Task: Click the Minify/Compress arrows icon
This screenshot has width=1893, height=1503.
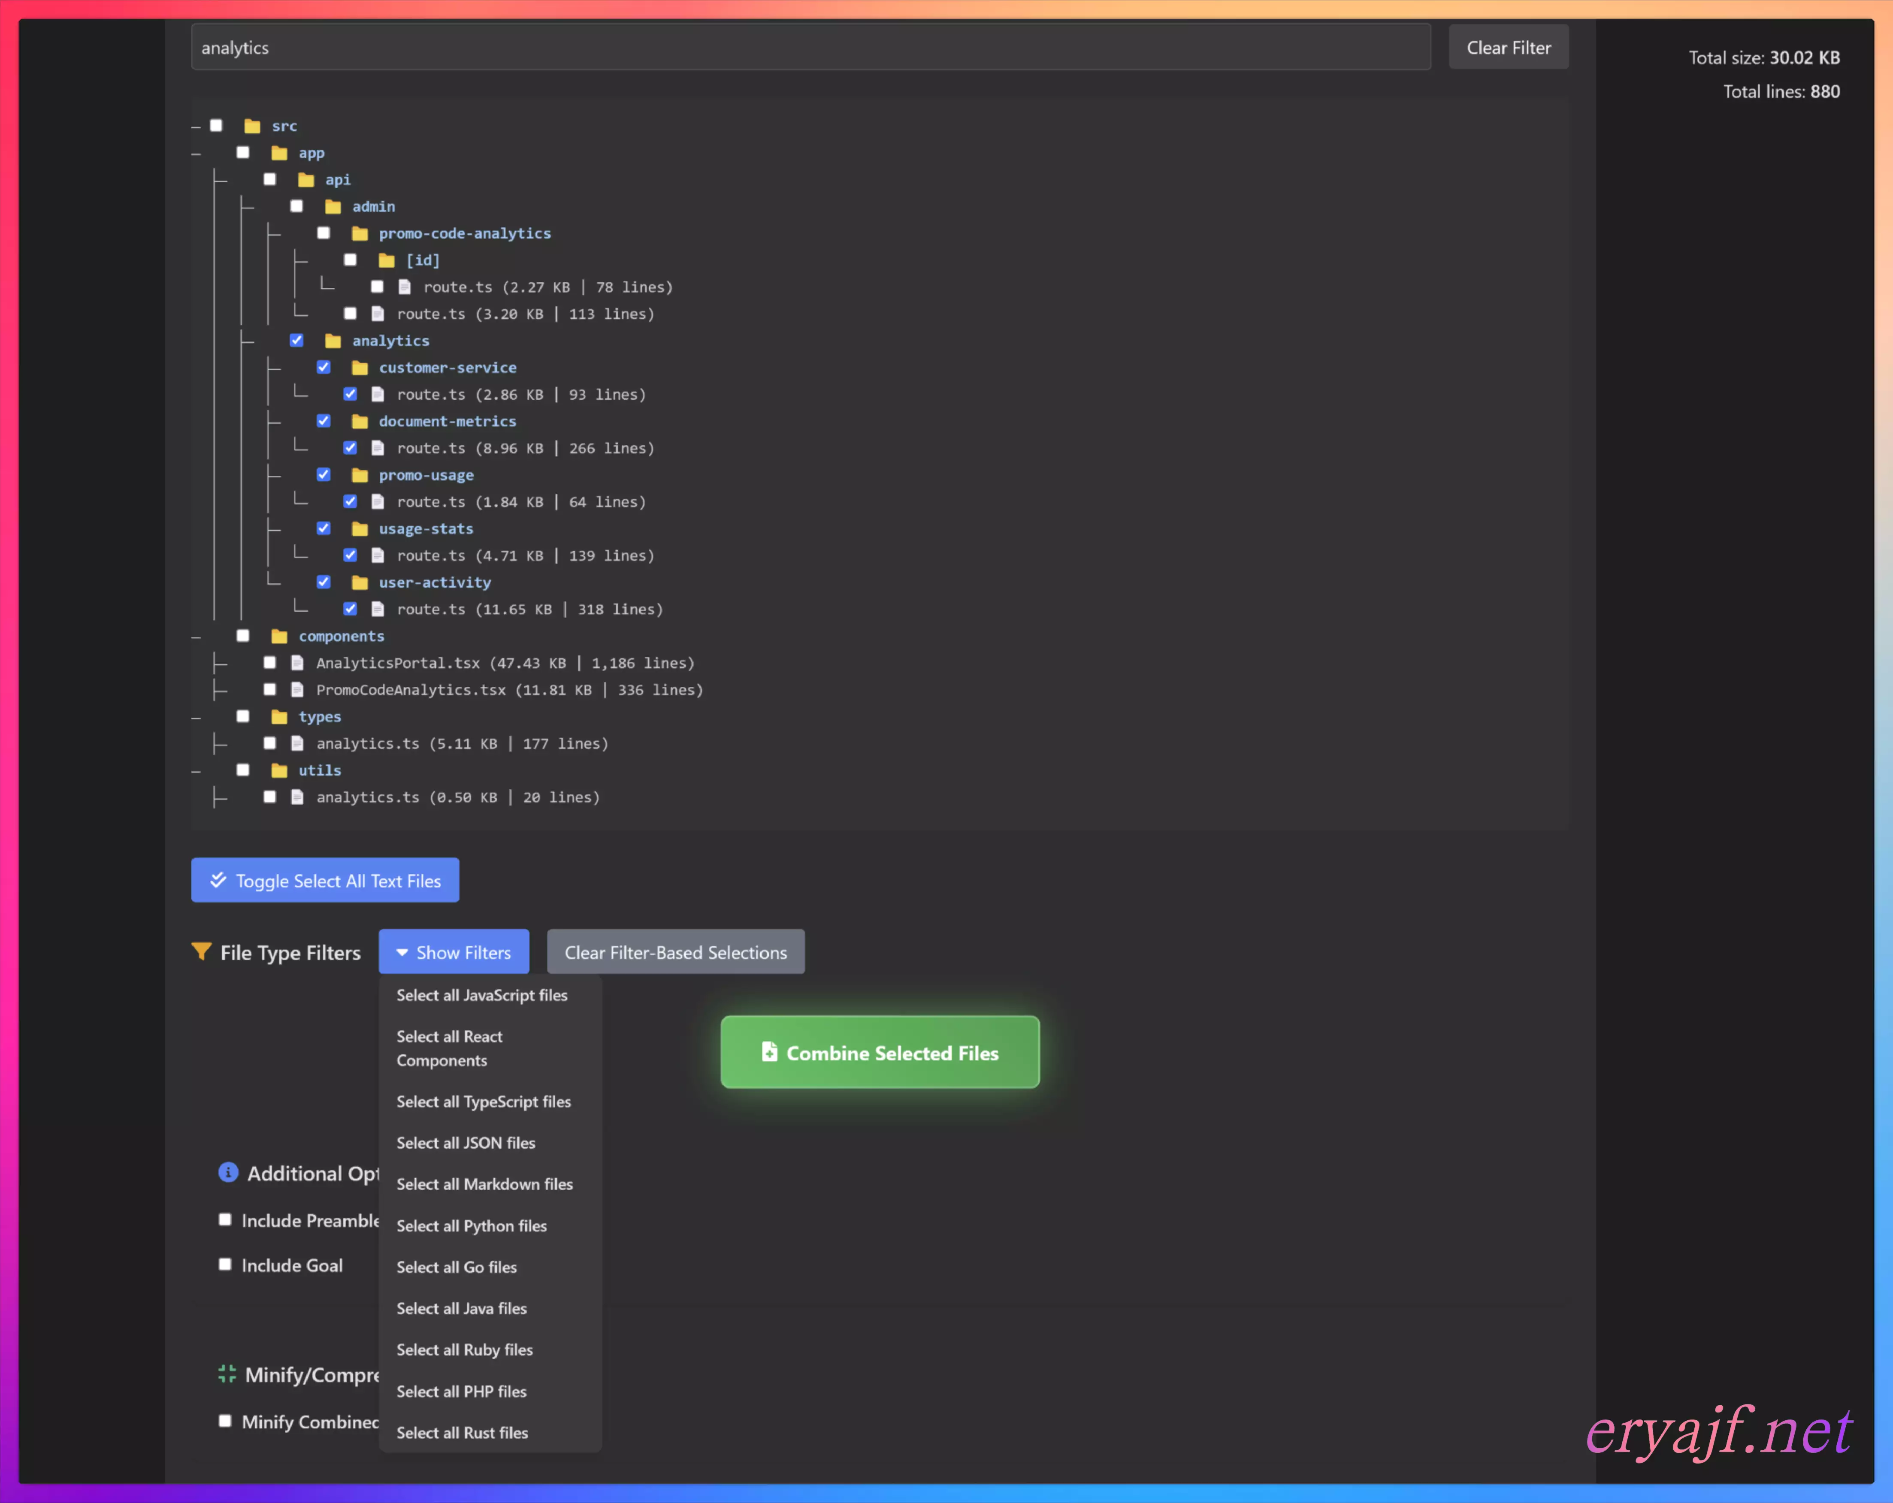Action: [x=227, y=1374]
